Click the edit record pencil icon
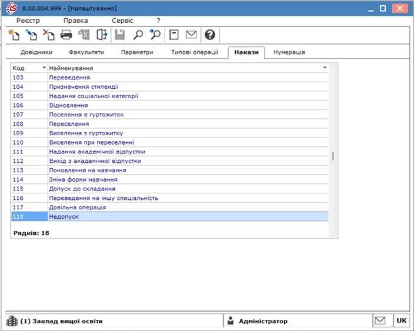This screenshot has height=331, width=414. tap(31, 35)
